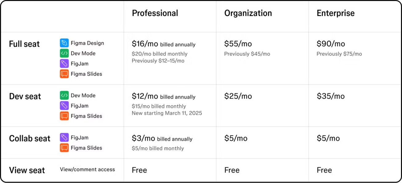Click the purple FigJam icon in Full seat row
Viewport: 402px width, 183px height.
[x=64, y=64]
